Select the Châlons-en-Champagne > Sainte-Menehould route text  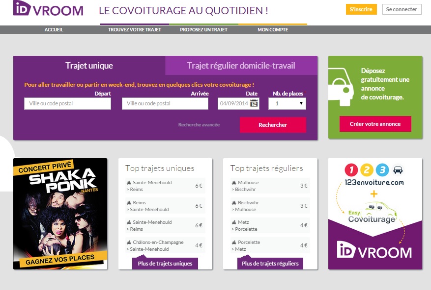(x=155, y=245)
